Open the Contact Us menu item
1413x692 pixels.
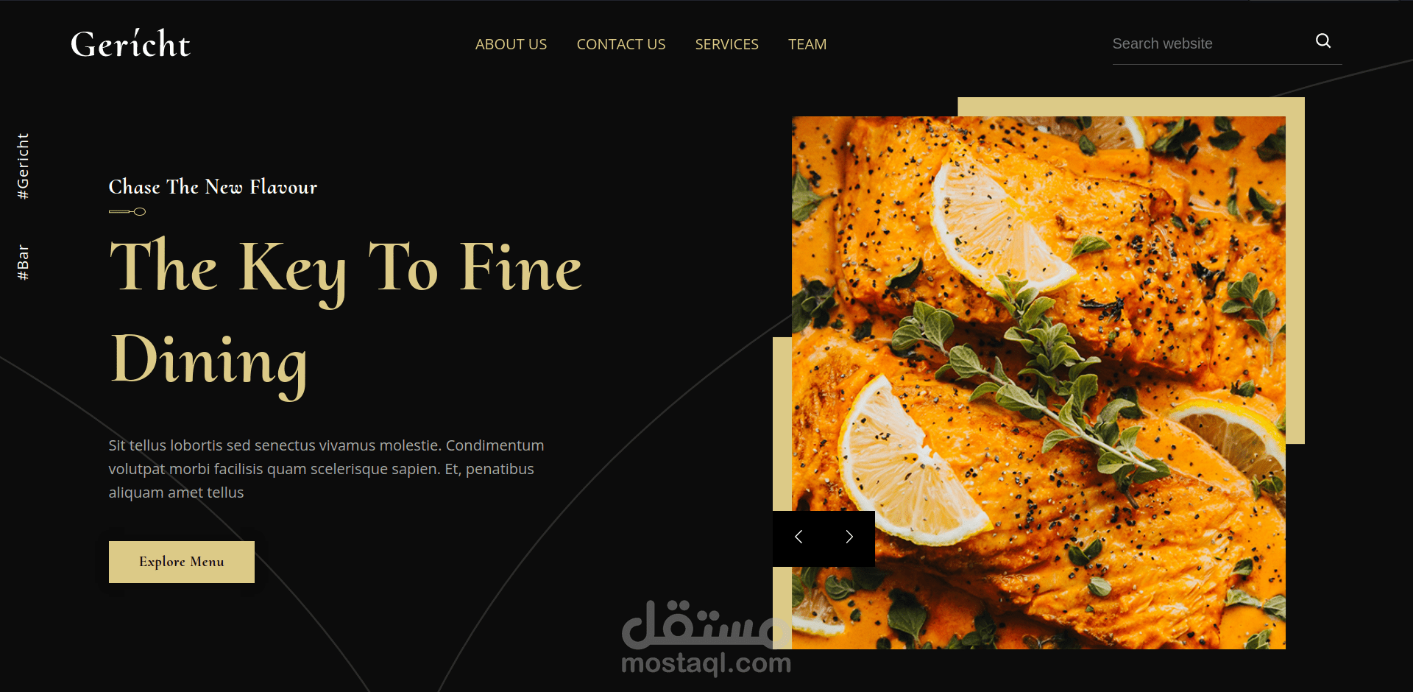(x=621, y=44)
